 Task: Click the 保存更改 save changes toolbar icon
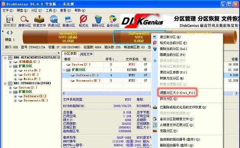pyautogui.click(x=10, y=21)
